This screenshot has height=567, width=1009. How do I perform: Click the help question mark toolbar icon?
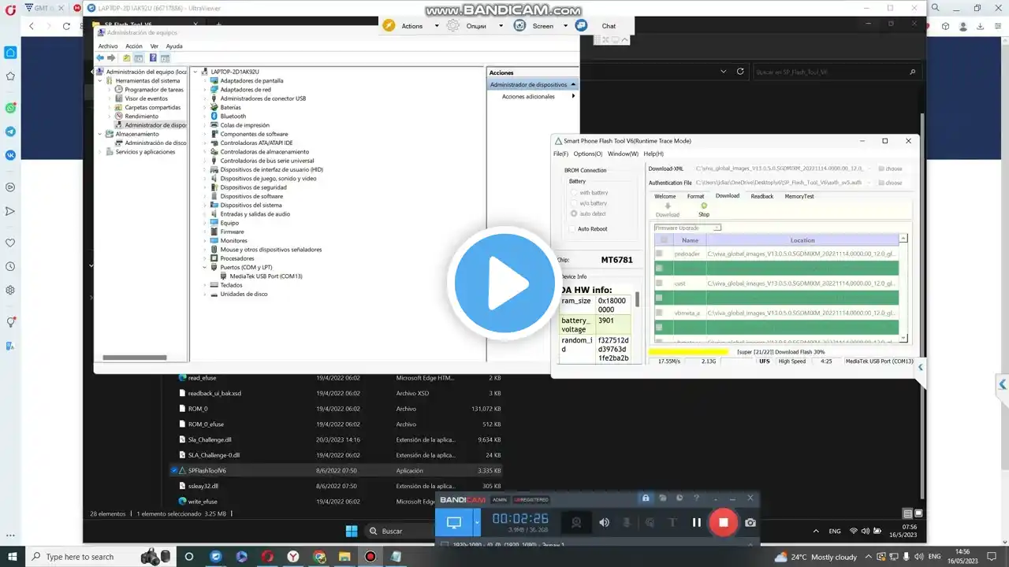pyautogui.click(x=153, y=57)
